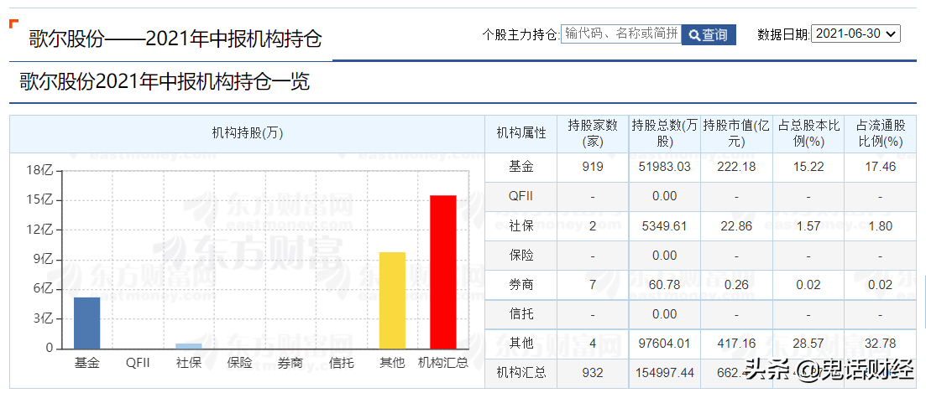Click the 信托 row label in the table
The width and height of the screenshot is (926, 393).
[521, 314]
